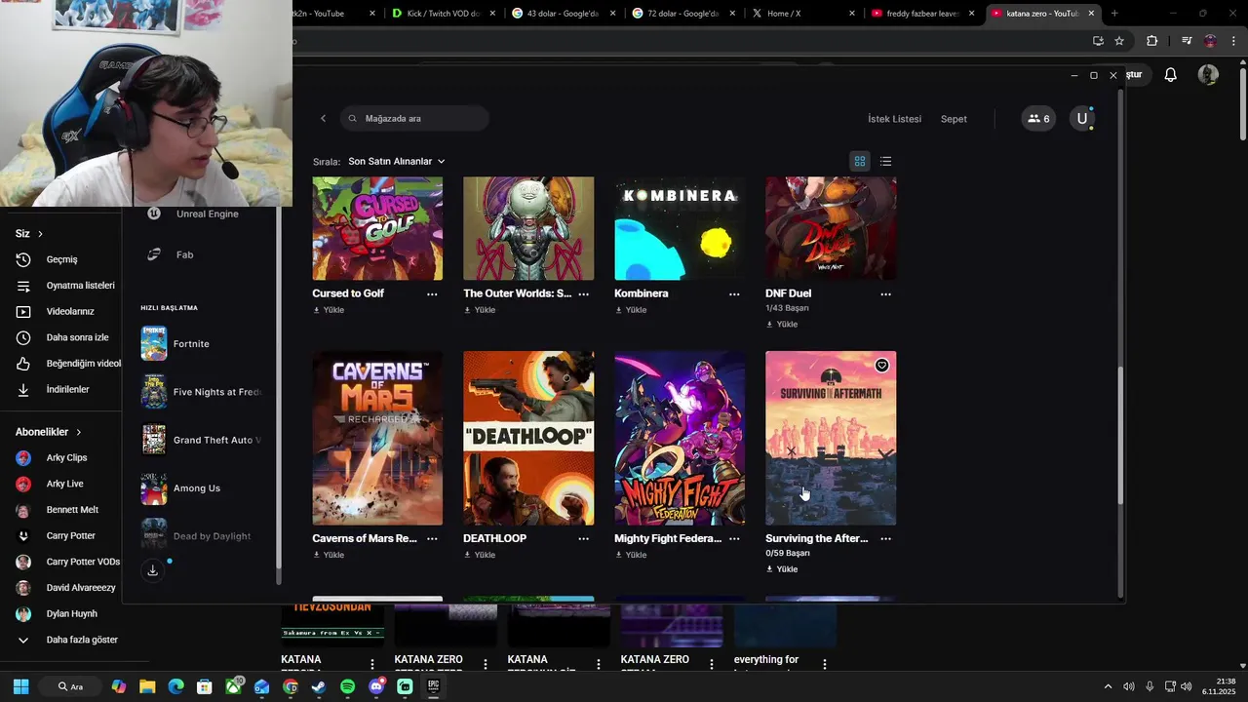This screenshot has width=1248, height=702.
Task: Quick launch Dead by Daylight
Action: (x=202, y=536)
